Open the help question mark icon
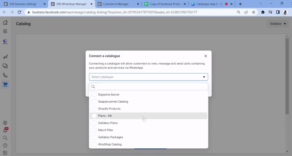The height and width of the screenshot is (156, 292). pos(5,146)
